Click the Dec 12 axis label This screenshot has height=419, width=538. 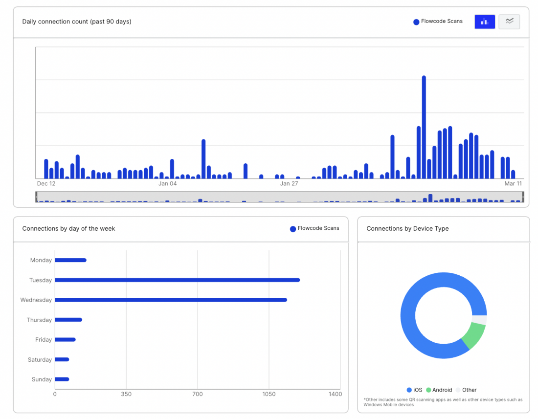coord(45,183)
